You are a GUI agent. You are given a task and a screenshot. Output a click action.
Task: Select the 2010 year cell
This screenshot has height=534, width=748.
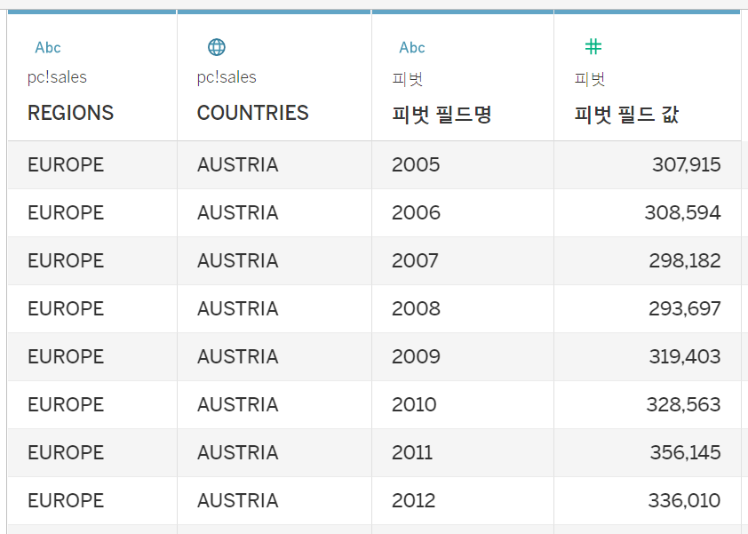point(463,404)
